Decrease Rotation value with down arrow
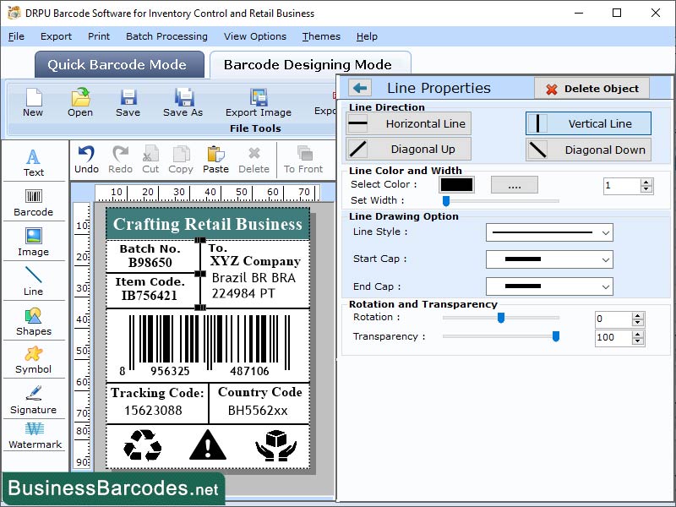Screen dimensions: 676x507 pos(638,323)
